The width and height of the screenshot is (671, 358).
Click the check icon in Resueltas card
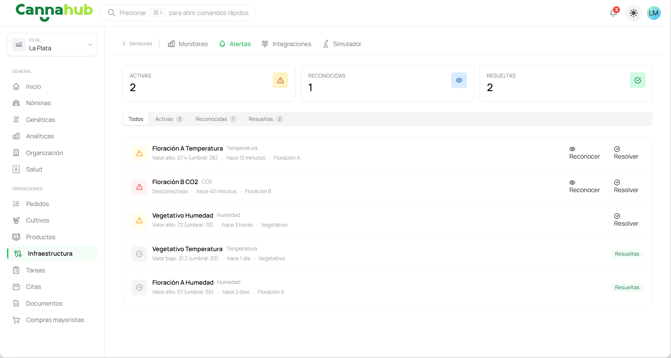(x=637, y=80)
